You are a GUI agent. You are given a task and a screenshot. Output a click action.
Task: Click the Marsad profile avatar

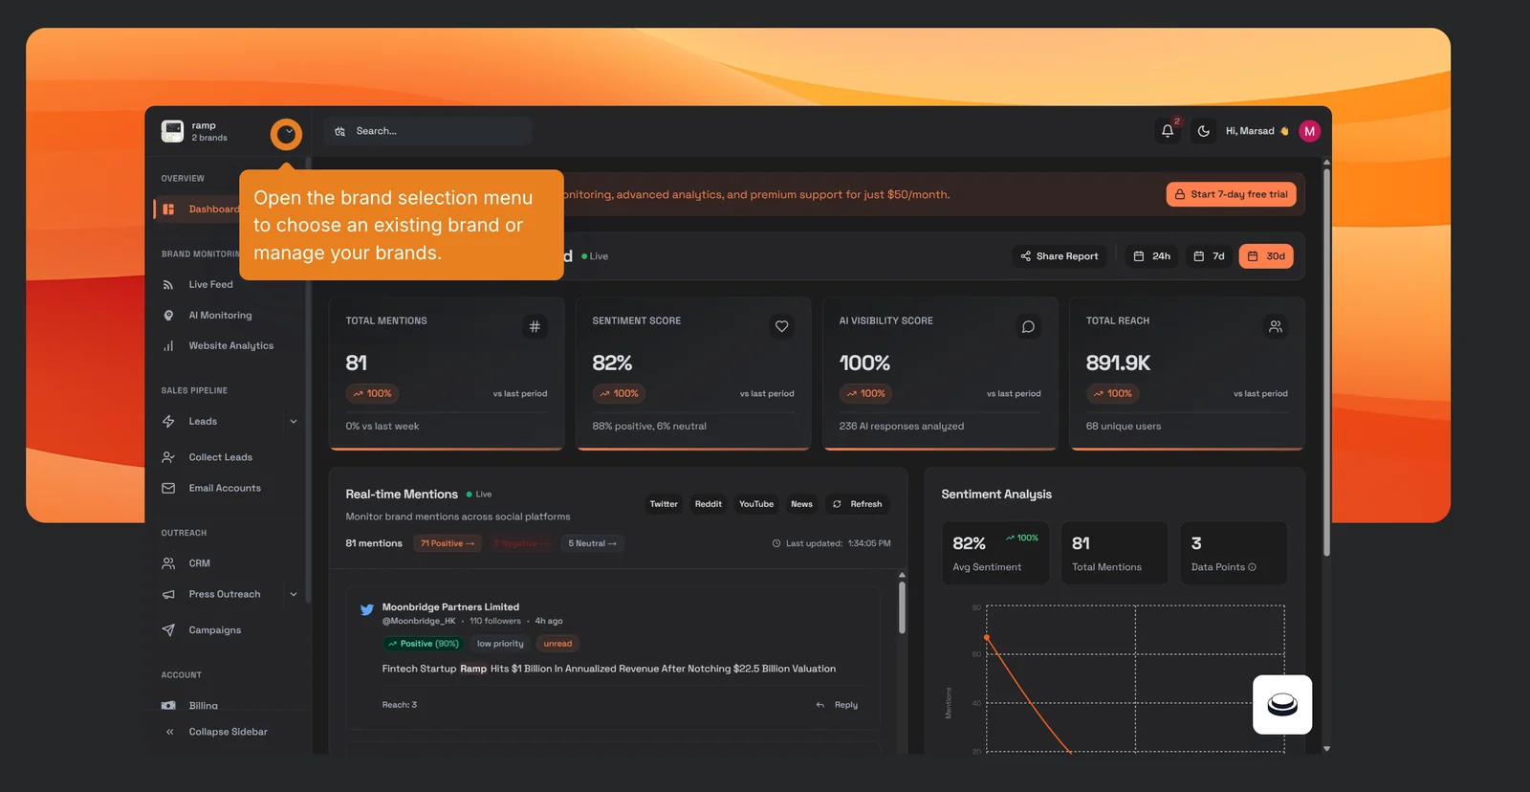click(1309, 131)
